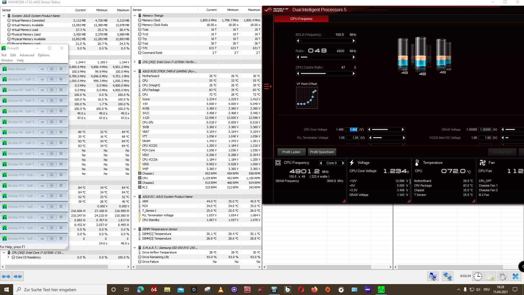Minimize the Worker #1 child window
524x295 pixels.
[x=42, y=79]
